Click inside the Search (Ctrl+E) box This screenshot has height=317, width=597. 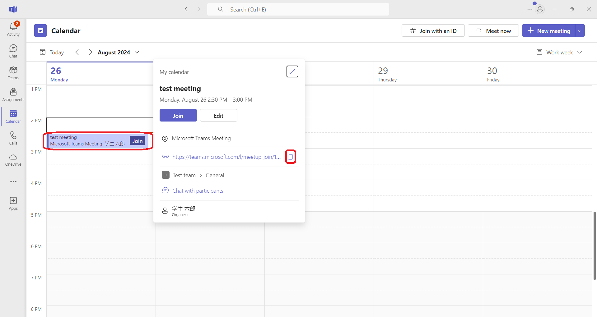coord(298,9)
